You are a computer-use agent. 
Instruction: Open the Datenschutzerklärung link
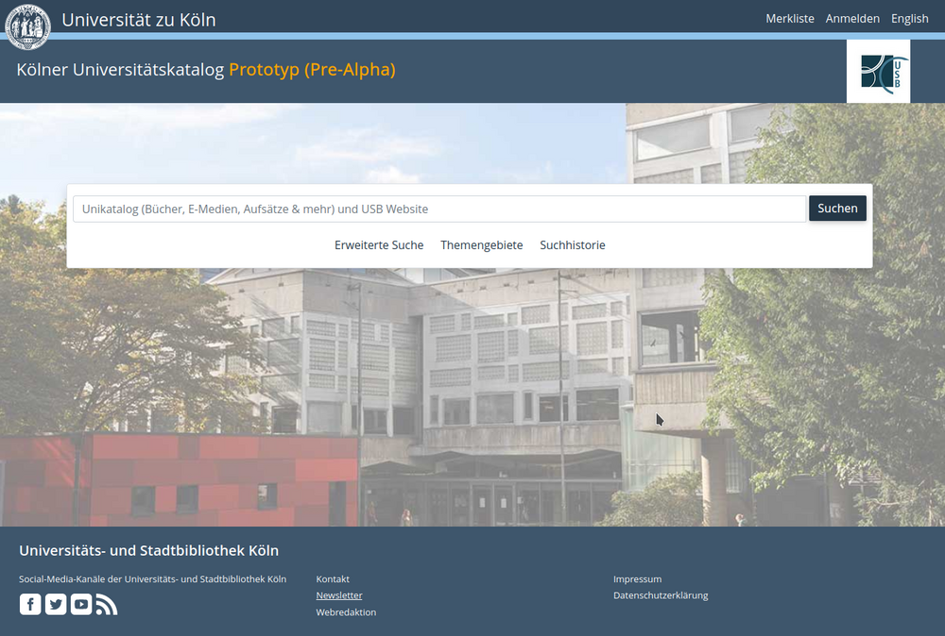click(x=661, y=595)
